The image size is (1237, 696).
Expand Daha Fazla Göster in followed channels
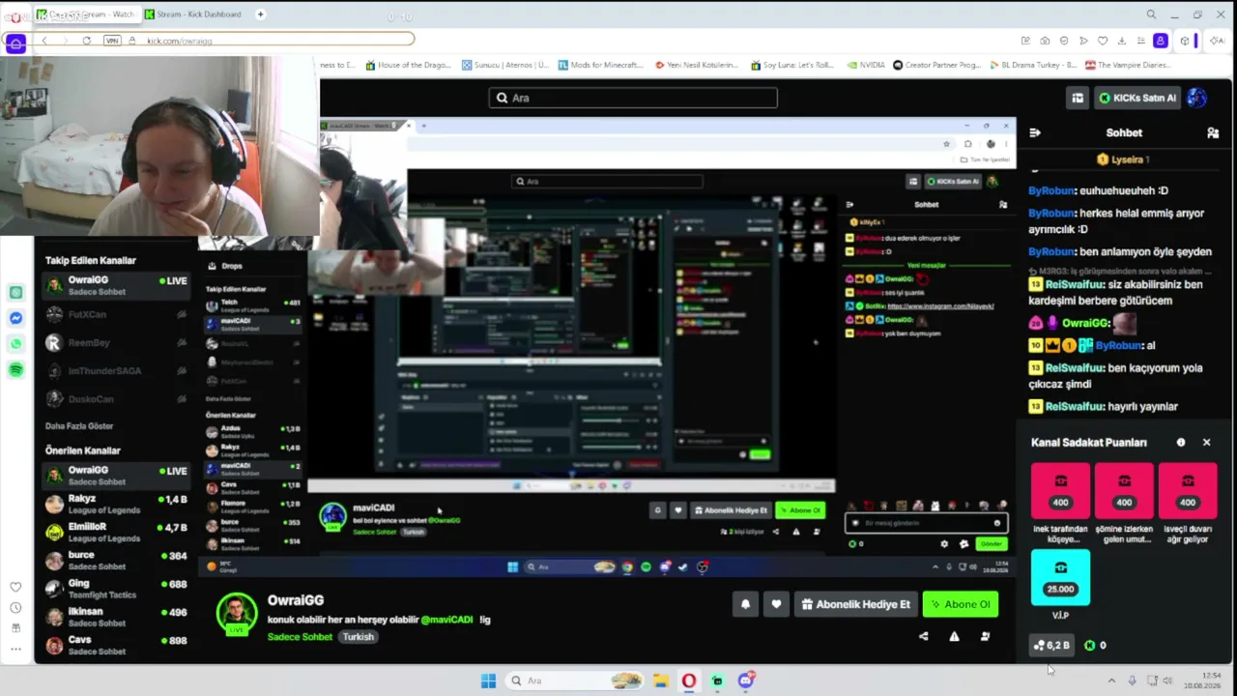tap(79, 426)
